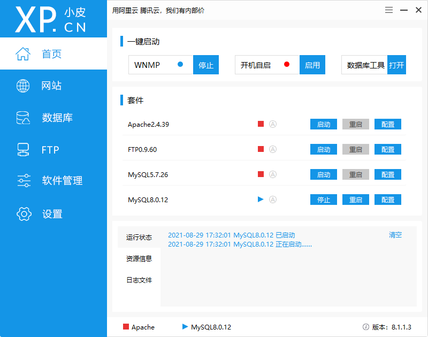The width and height of the screenshot is (428, 337).
Task: Click the 开机自启 label field
Action: (x=267, y=65)
